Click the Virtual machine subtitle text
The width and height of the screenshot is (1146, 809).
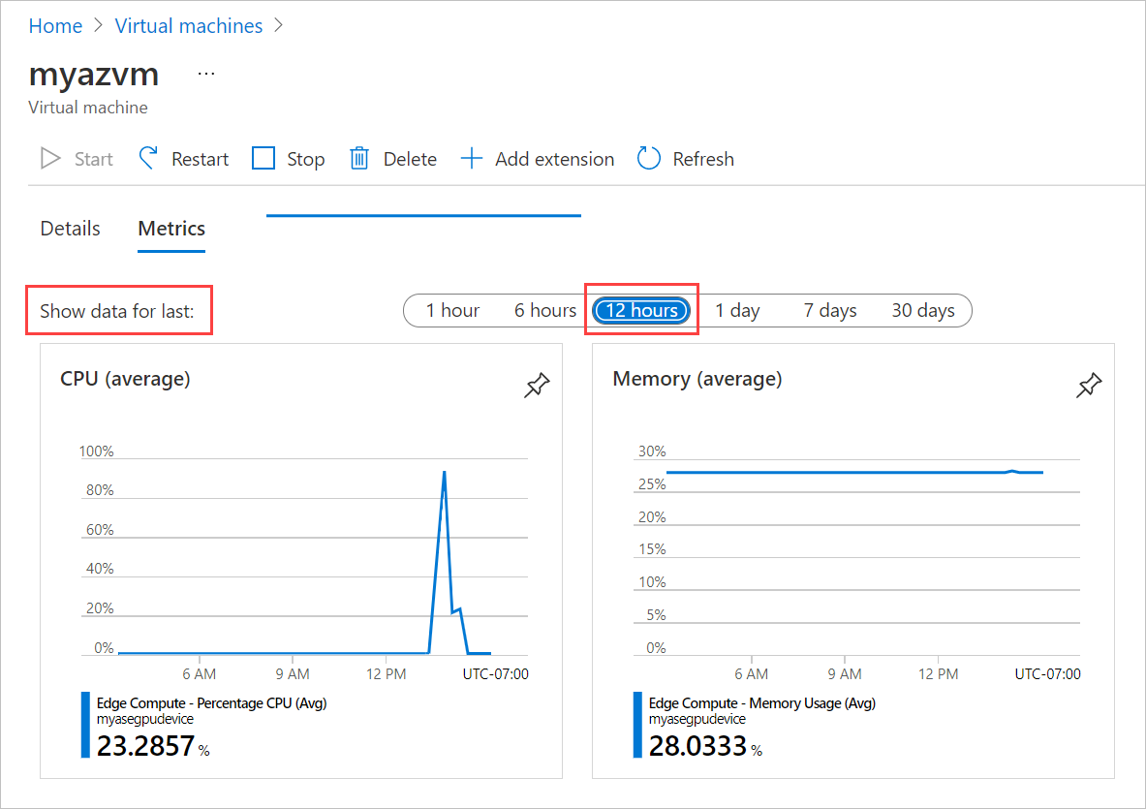[x=88, y=108]
